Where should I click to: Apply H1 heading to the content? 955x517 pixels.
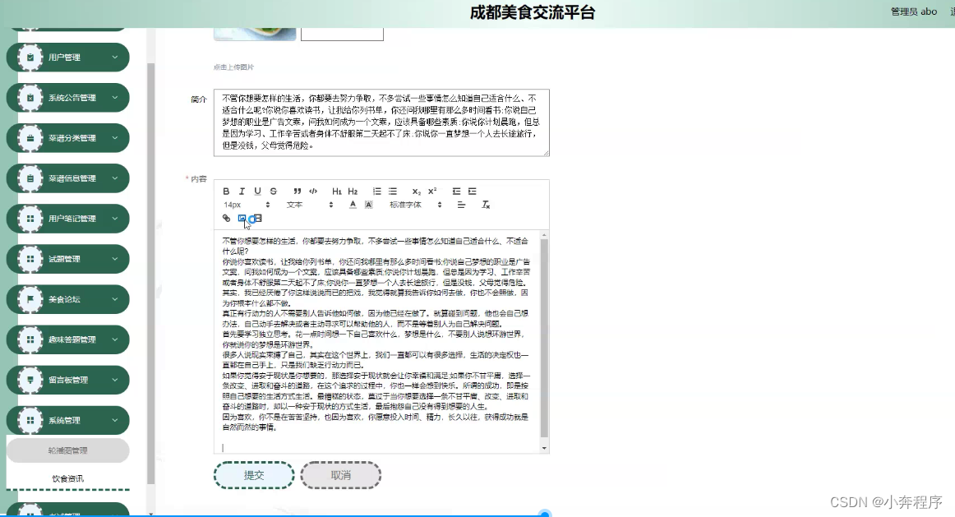click(x=337, y=192)
